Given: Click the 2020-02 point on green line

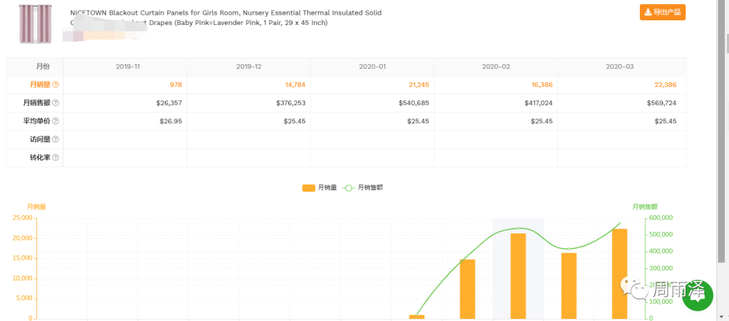Looking at the screenshot, I should coord(568,250).
